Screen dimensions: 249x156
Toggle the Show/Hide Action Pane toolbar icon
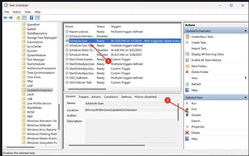click(38, 18)
